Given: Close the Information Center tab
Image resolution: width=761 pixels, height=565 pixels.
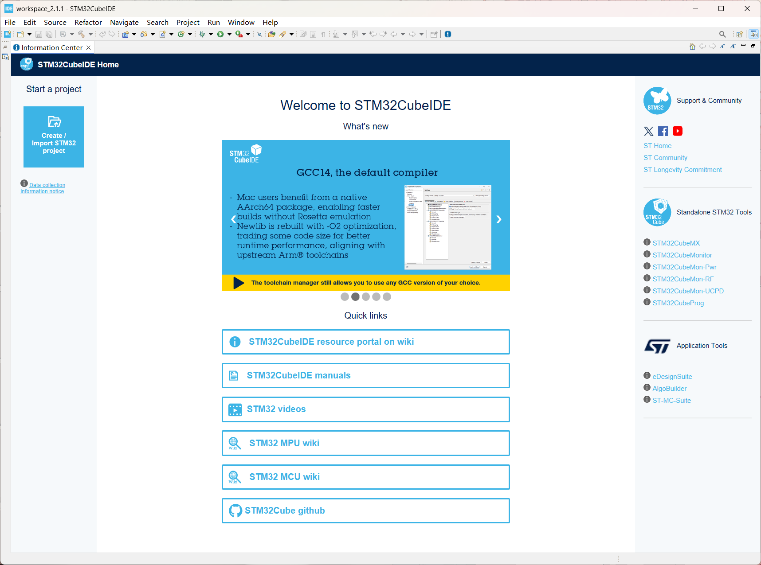Looking at the screenshot, I should click(x=89, y=47).
